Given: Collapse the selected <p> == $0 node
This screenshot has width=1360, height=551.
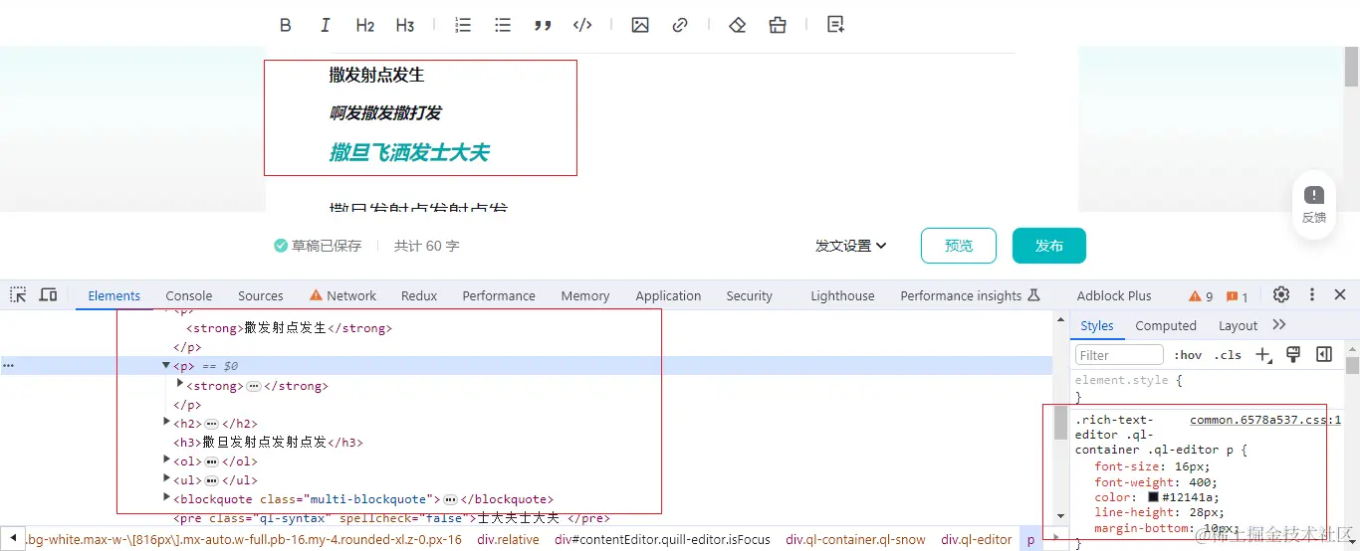Looking at the screenshot, I should pos(167,366).
